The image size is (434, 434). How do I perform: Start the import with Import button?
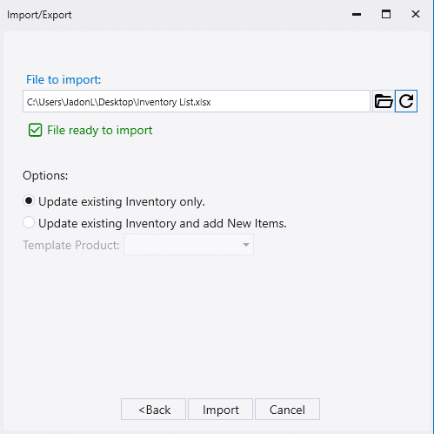pos(221,410)
